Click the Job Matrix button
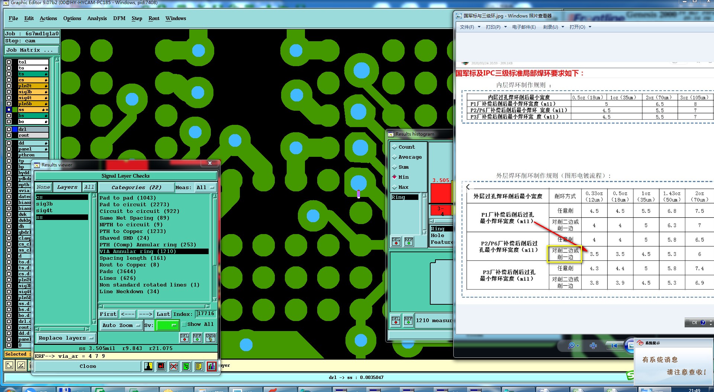 pos(32,50)
